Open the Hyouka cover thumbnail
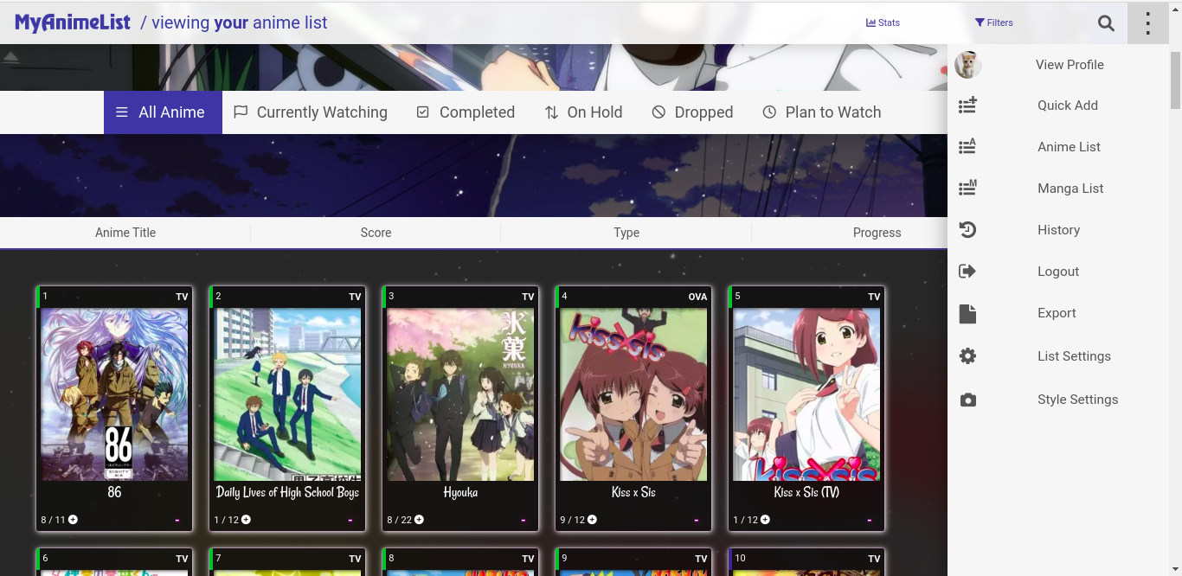Viewport: 1182px width, 576px height. point(460,394)
